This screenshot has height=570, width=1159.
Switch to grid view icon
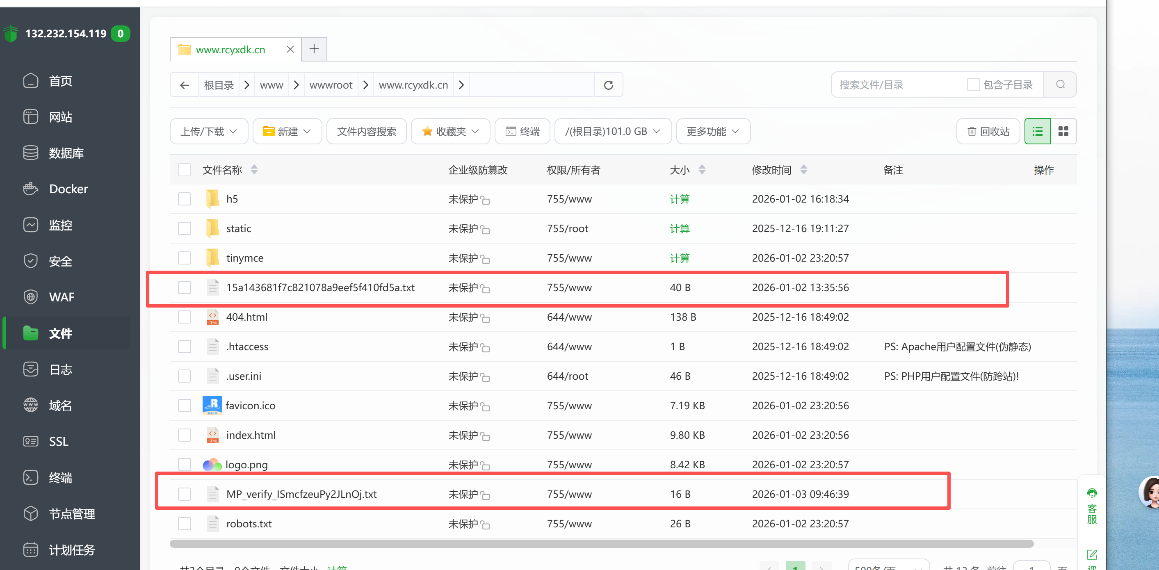pos(1063,131)
